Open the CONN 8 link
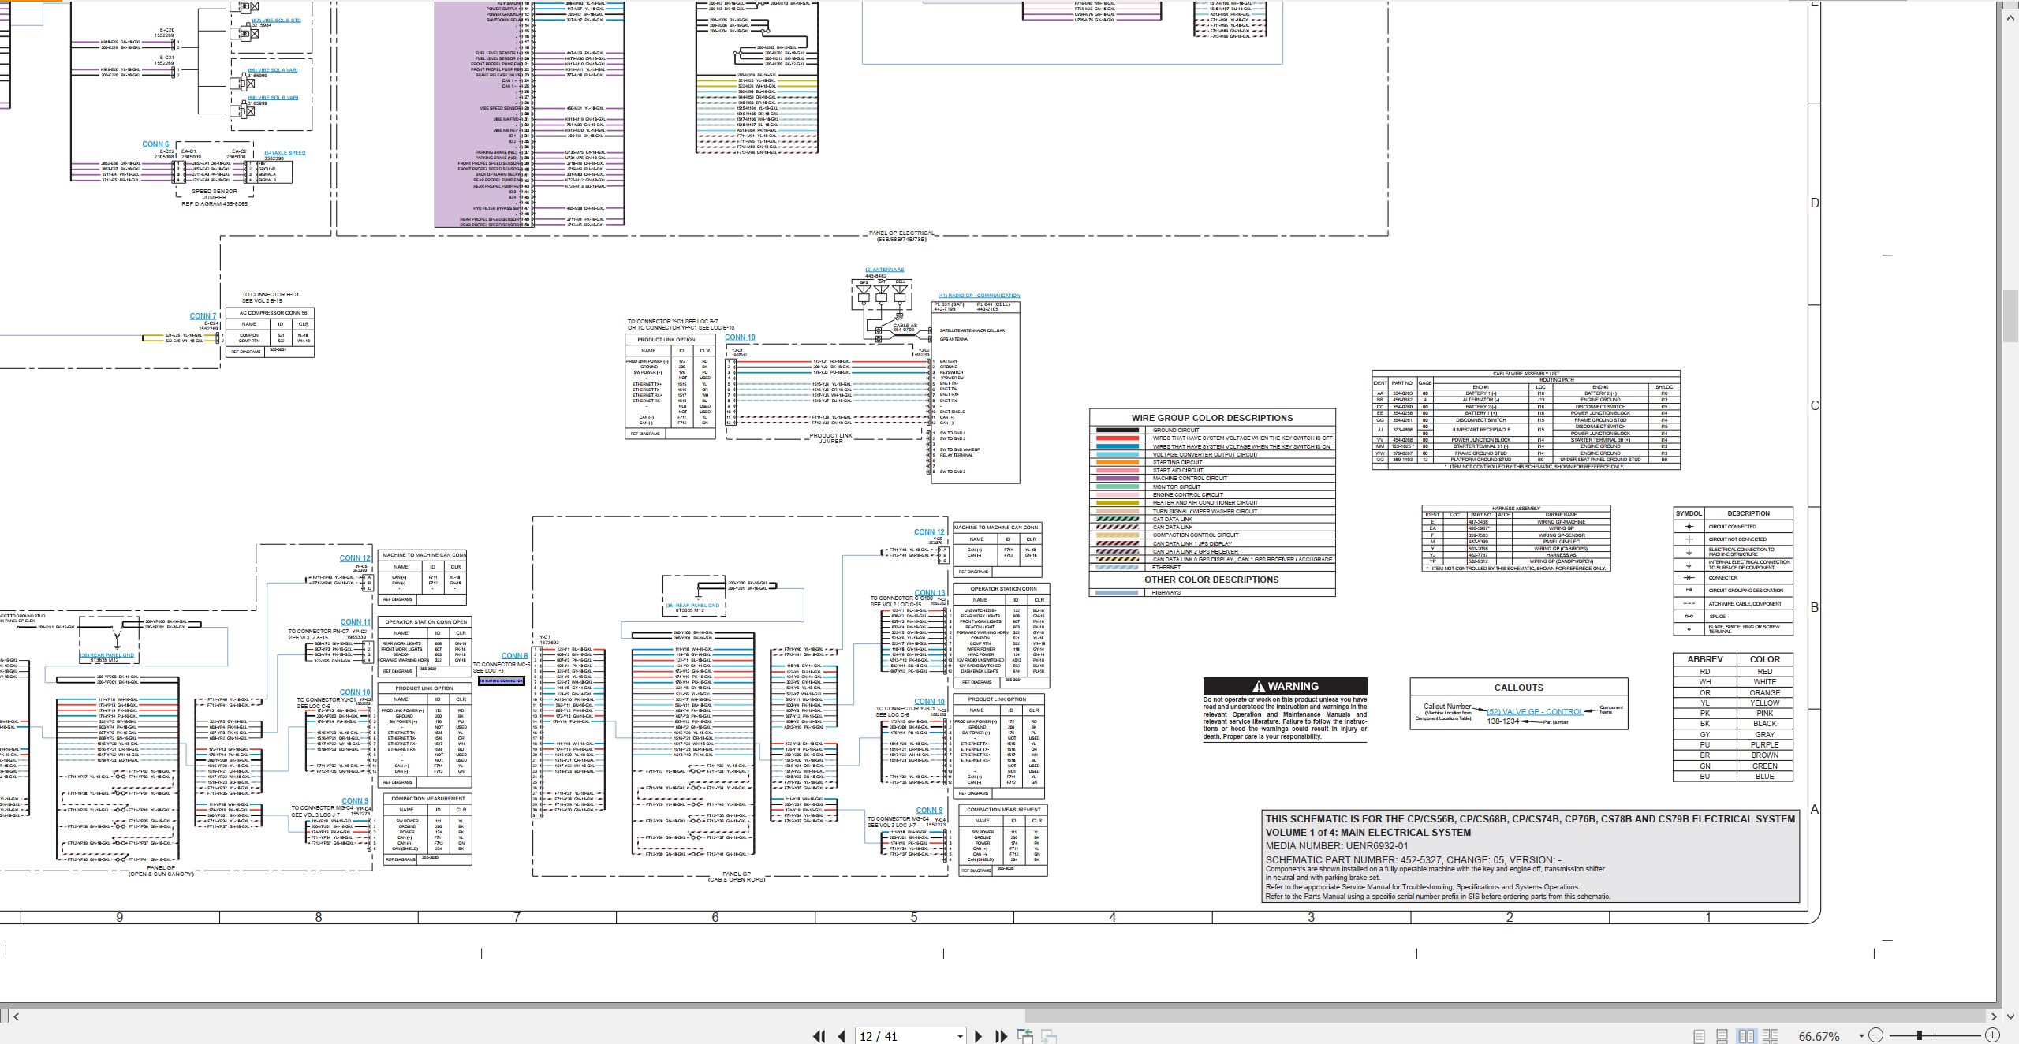 click(515, 656)
